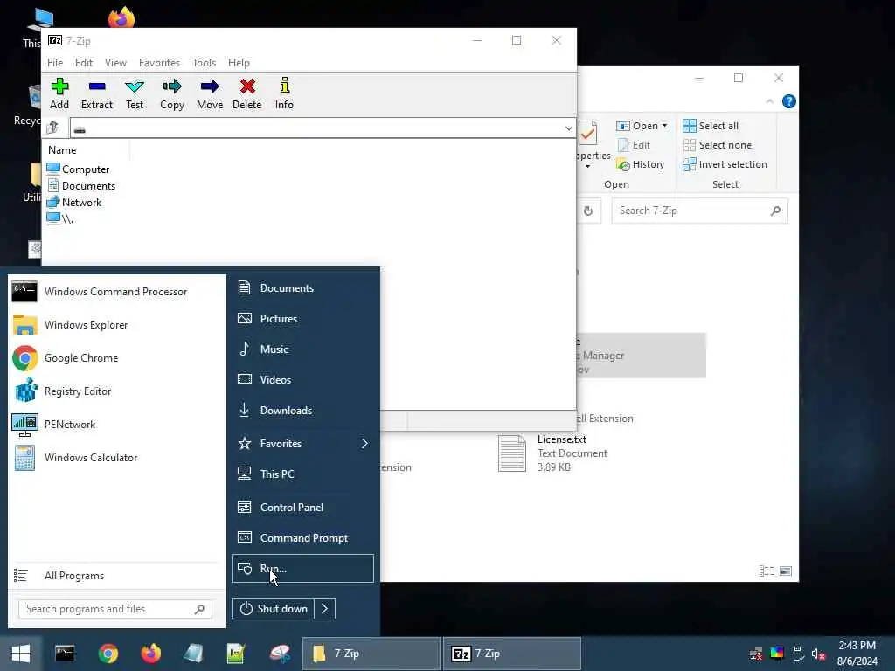Open the File menu in 7-Zip
The width and height of the screenshot is (895, 671).
click(x=55, y=63)
